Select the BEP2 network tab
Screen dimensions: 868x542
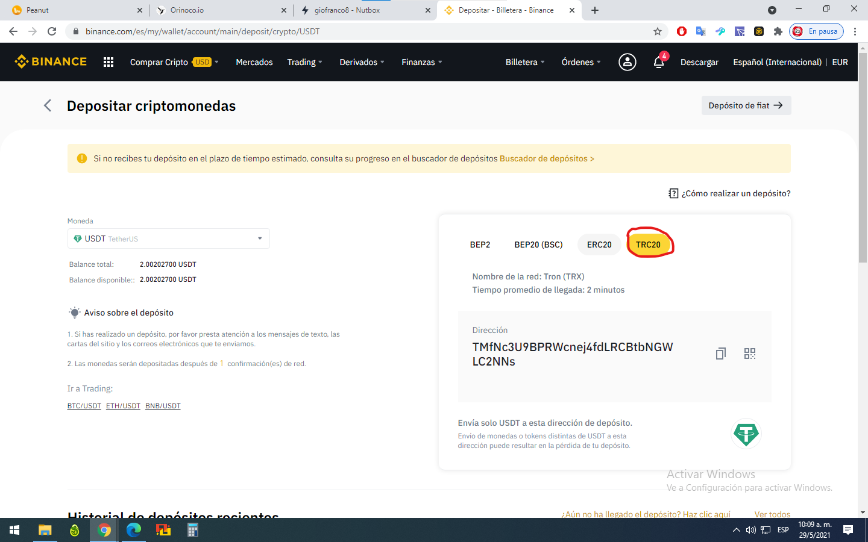(480, 245)
